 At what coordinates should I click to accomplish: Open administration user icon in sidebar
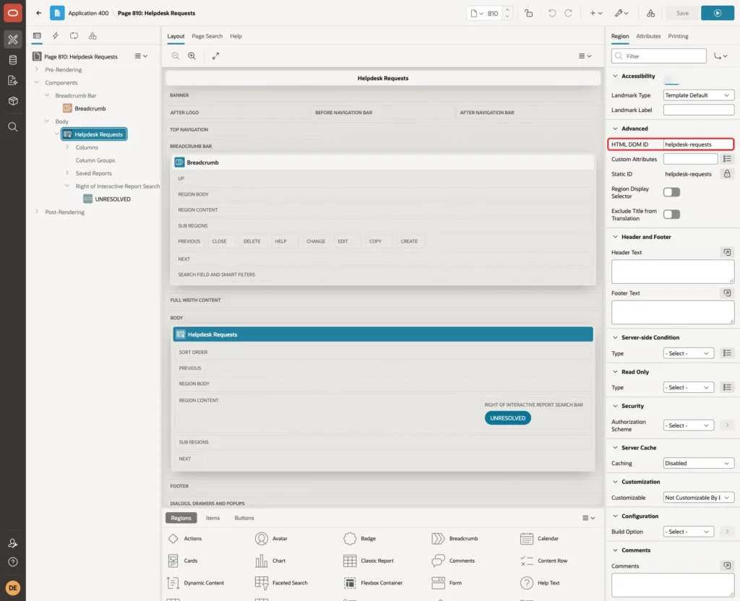tap(13, 543)
